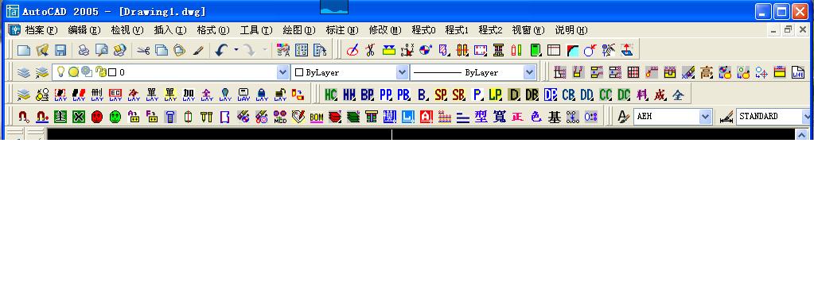Click the blue HH toolbar icon
This screenshot has width=814, height=305.
pyautogui.click(x=349, y=95)
